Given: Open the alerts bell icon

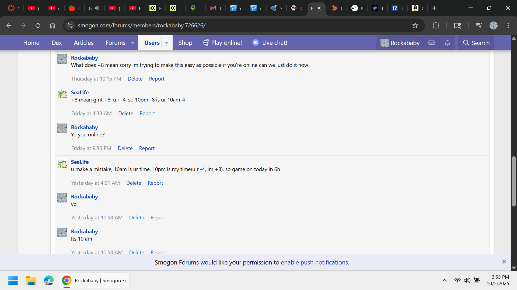Looking at the screenshot, I should tap(447, 43).
